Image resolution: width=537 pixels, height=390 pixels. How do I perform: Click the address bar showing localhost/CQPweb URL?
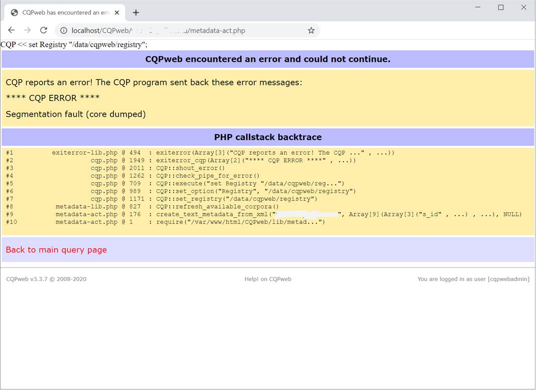(188, 31)
